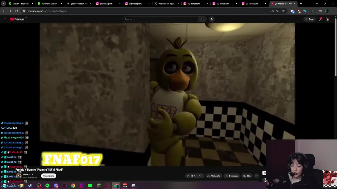Go back with the browser back arrow

[x=4, y=11]
